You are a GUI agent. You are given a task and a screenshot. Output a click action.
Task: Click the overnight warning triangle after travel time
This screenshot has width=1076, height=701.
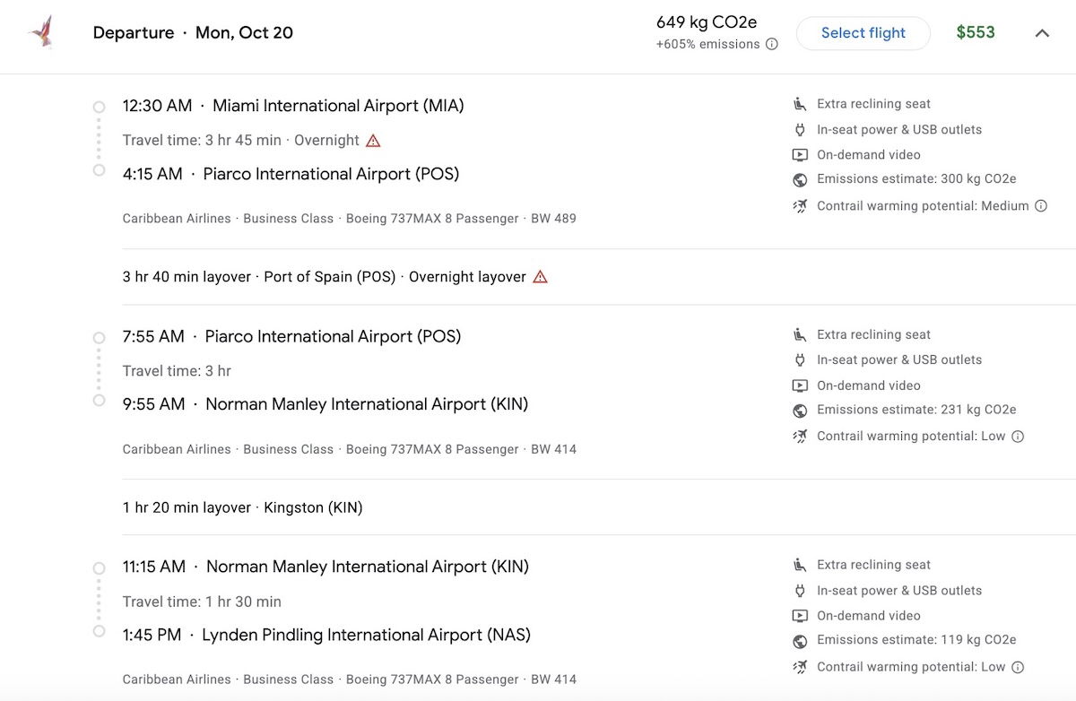tap(373, 141)
